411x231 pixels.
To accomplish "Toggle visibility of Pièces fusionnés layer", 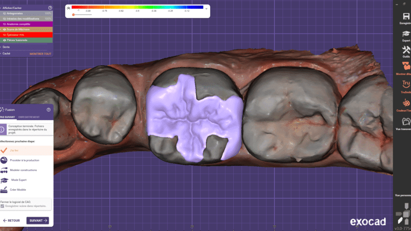I will [5, 40].
